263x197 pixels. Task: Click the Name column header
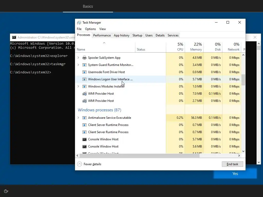(x=105, y=47)
